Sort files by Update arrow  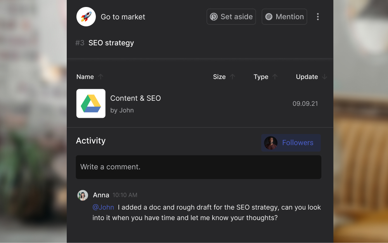point(325,77)
